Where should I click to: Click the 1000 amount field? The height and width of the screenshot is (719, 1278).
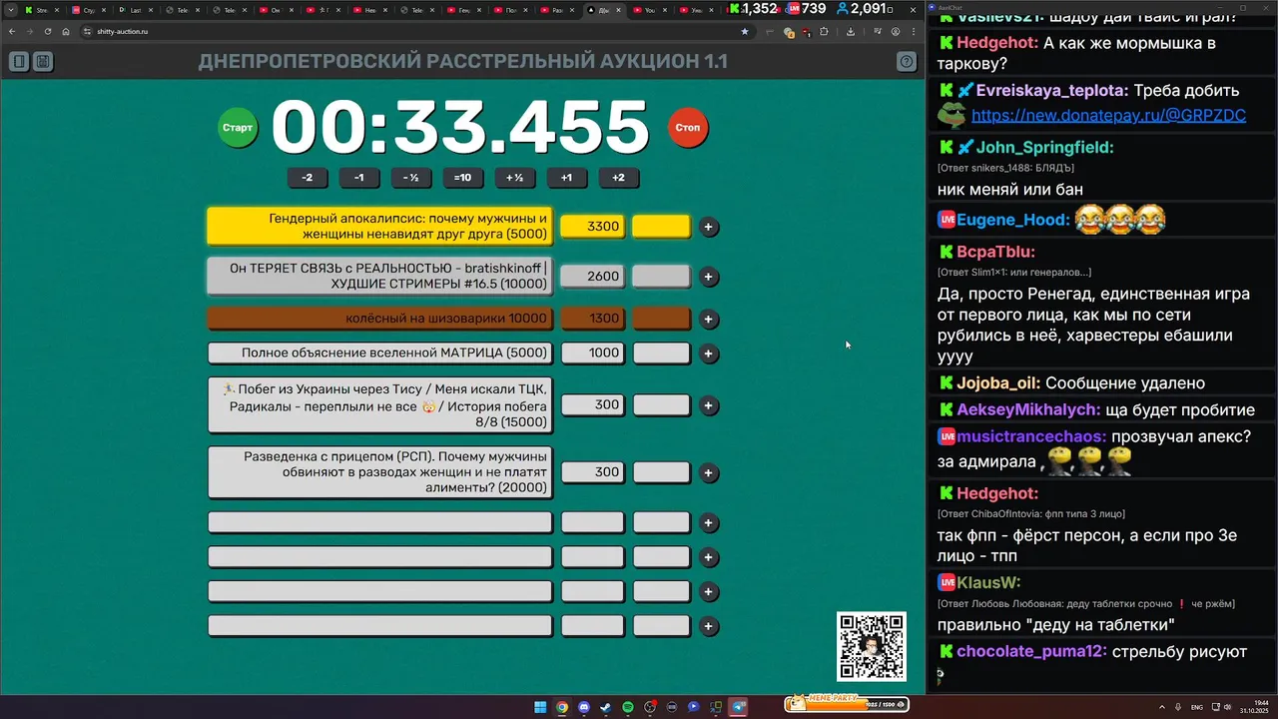click(593, 353)
